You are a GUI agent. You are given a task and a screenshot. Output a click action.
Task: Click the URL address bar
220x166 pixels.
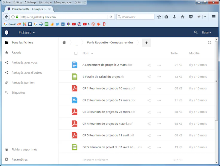64,17
